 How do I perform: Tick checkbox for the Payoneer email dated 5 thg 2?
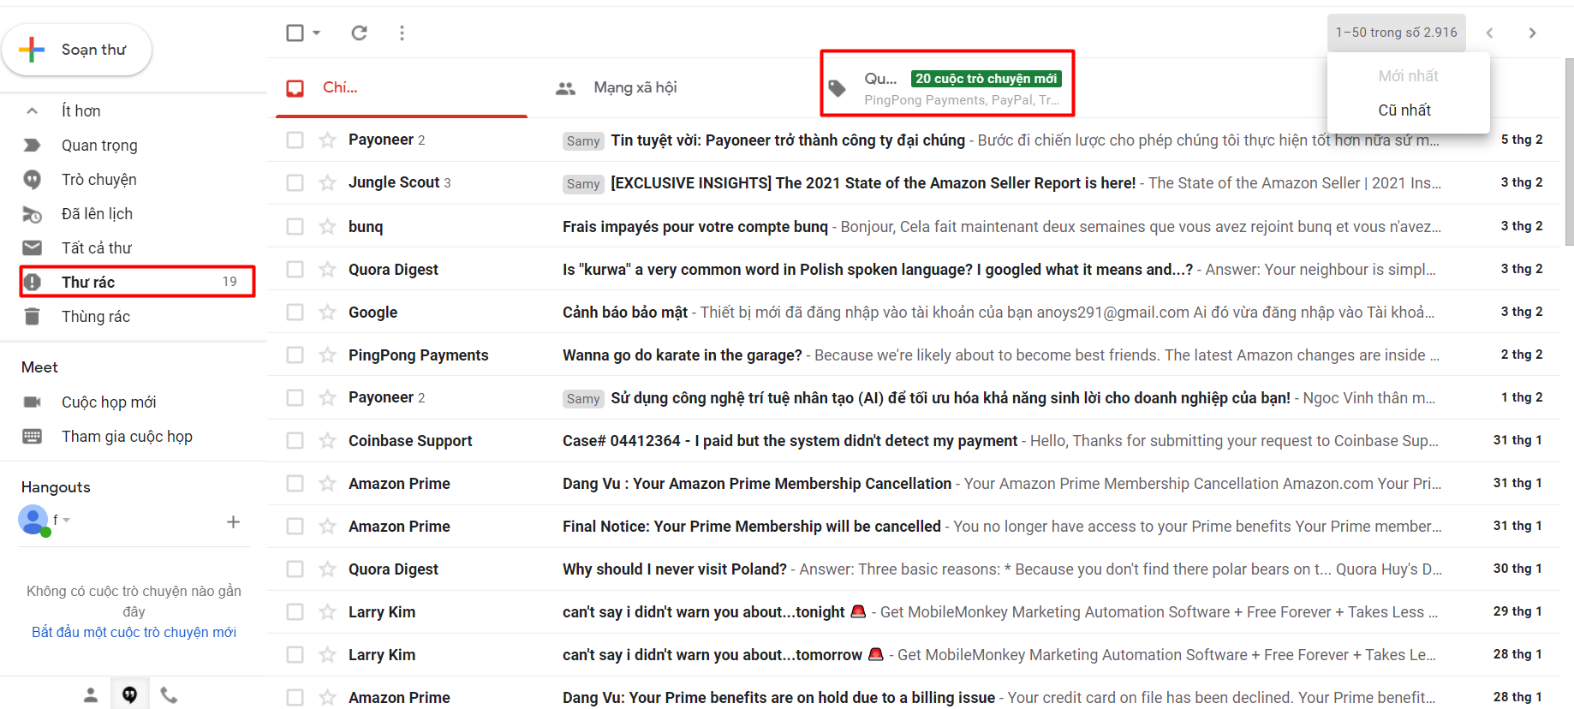295,140
